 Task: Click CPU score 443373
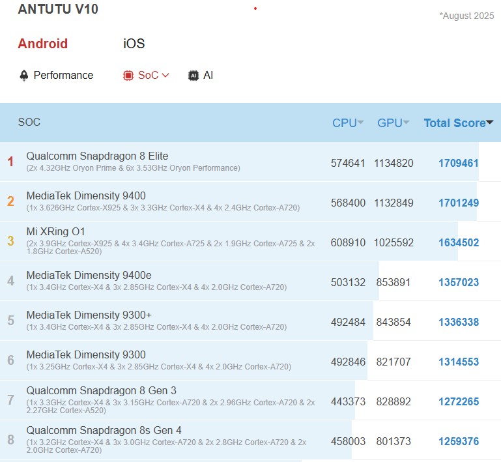[348, 401]
